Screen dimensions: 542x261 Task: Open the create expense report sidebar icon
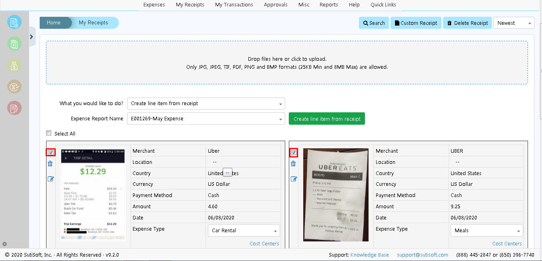[14, 22]
